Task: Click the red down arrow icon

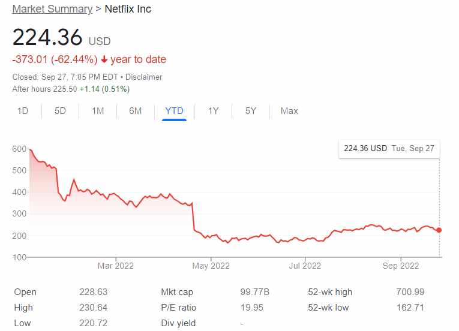Action: (x=104, y=59)
